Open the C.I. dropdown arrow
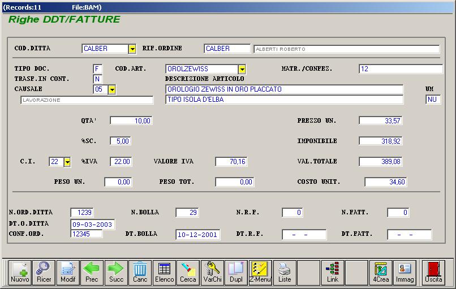456x289 pixels. click(x=67, y=162)
